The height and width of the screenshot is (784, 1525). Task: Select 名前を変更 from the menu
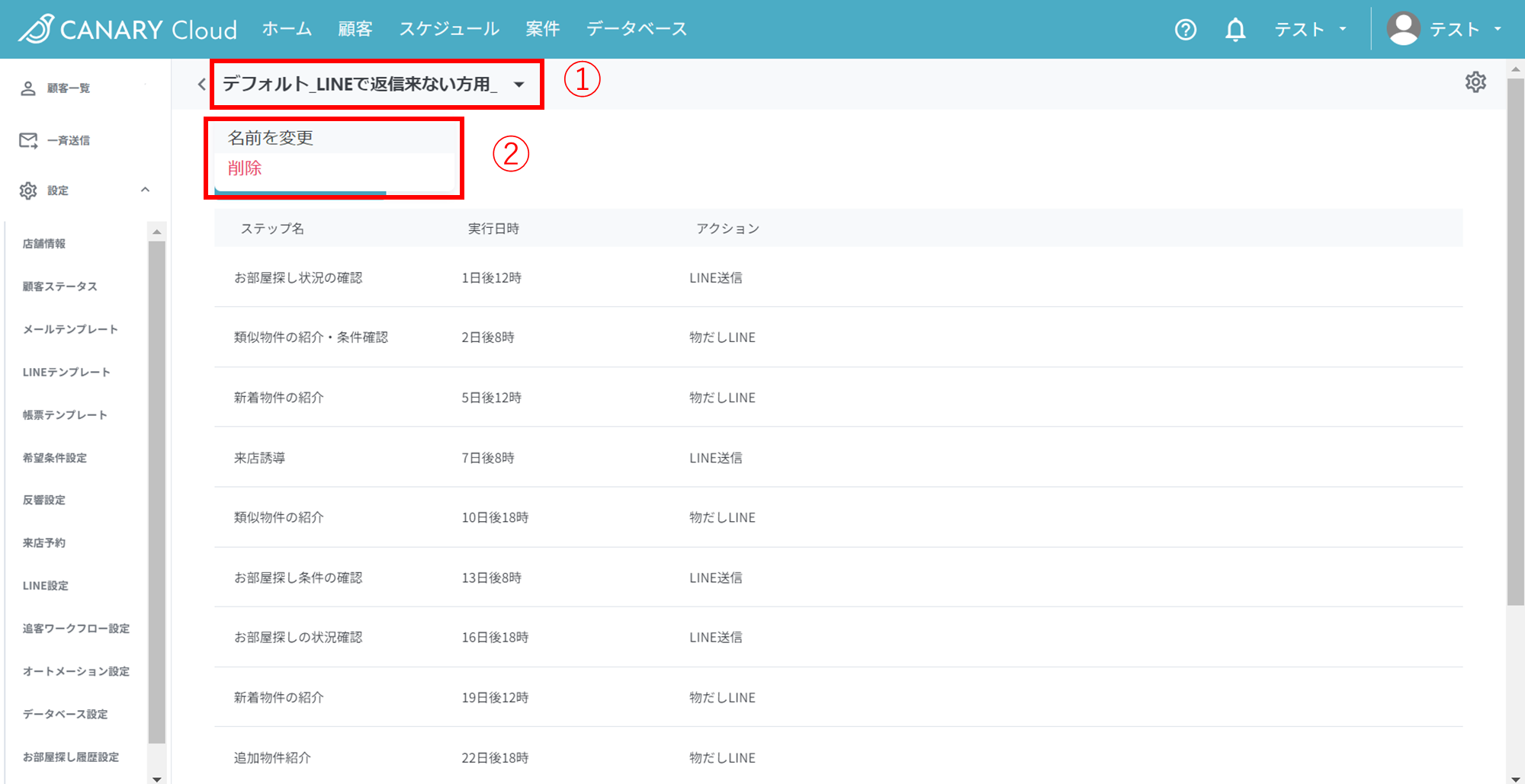[x=270, y=138]
